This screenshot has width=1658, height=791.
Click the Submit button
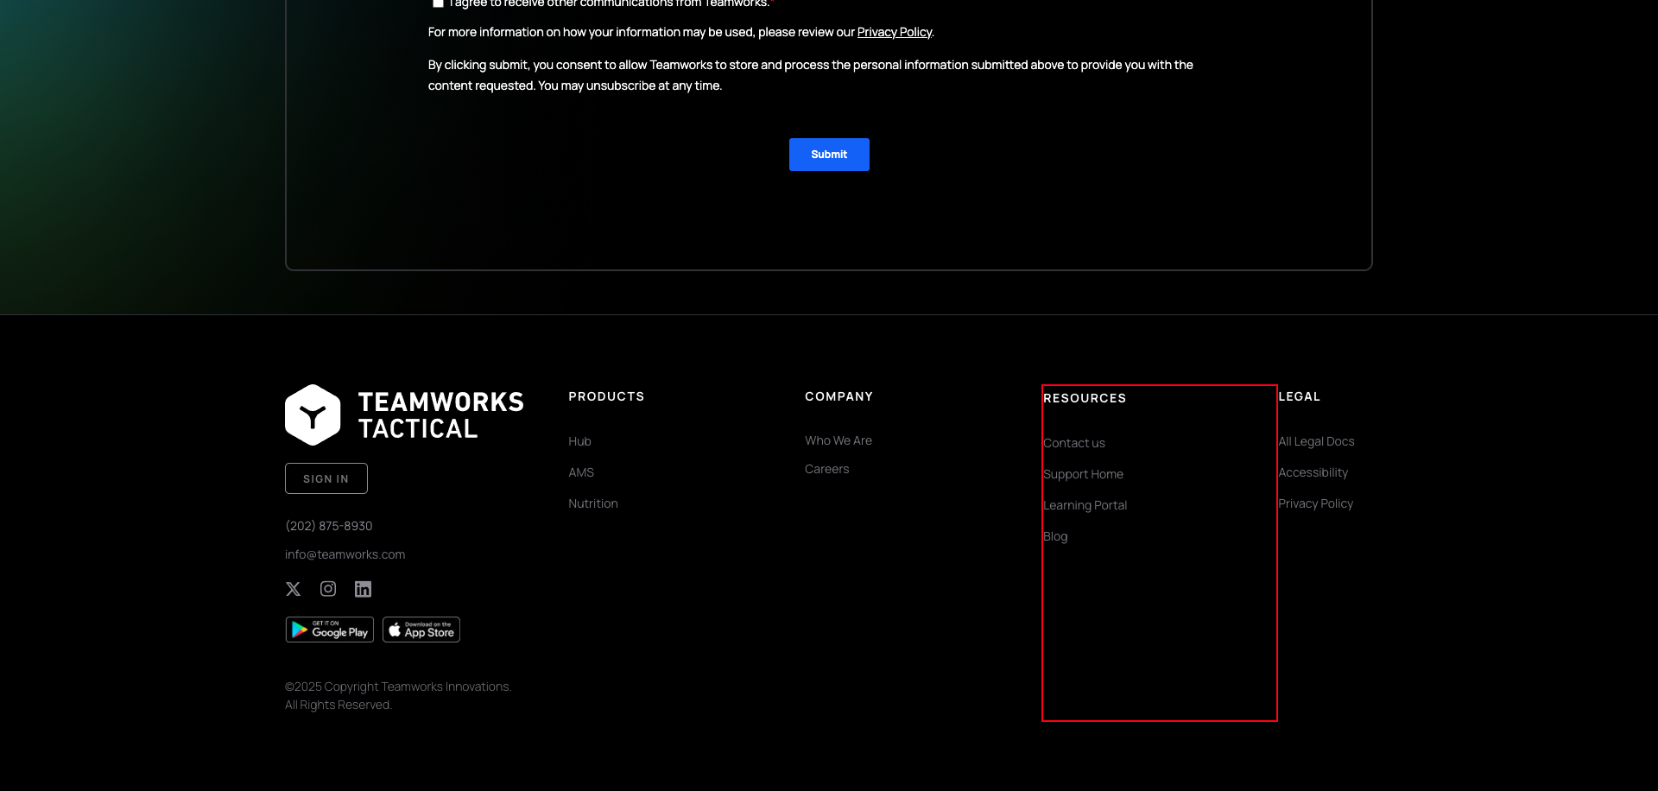(828, 154)
